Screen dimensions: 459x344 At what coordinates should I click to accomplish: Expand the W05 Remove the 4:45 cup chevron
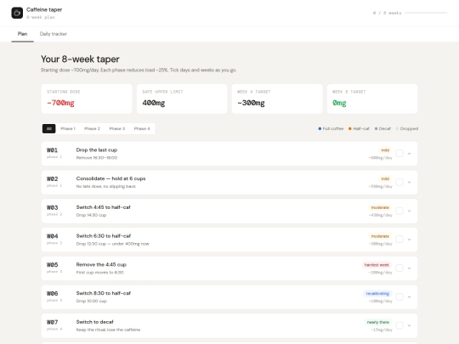409,268
